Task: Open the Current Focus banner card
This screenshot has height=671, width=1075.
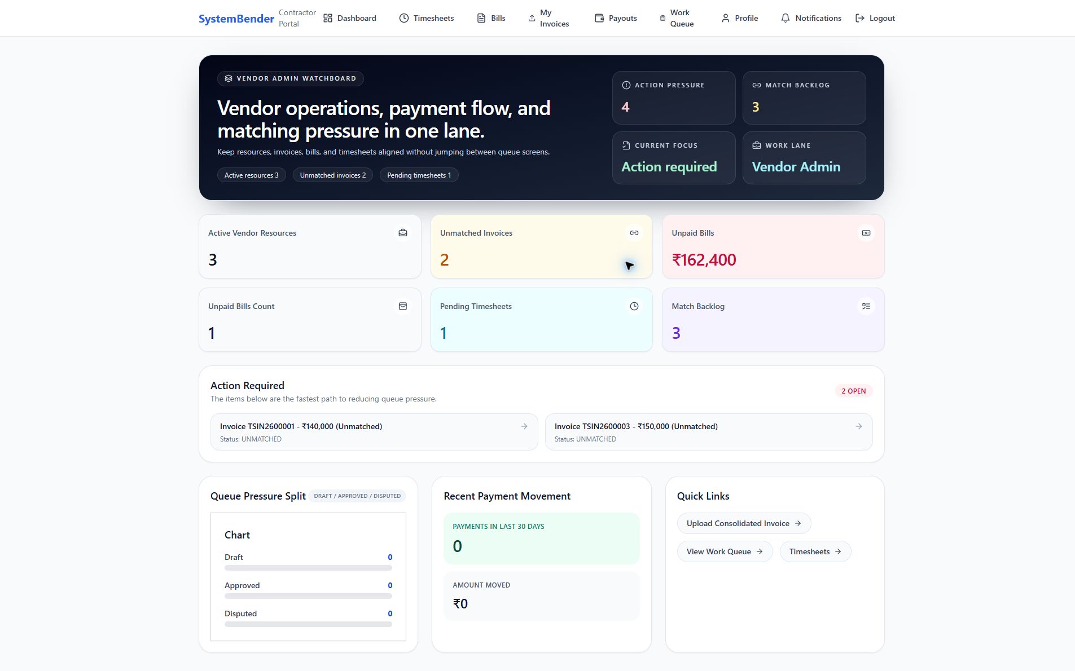Action: click(674, 158)
